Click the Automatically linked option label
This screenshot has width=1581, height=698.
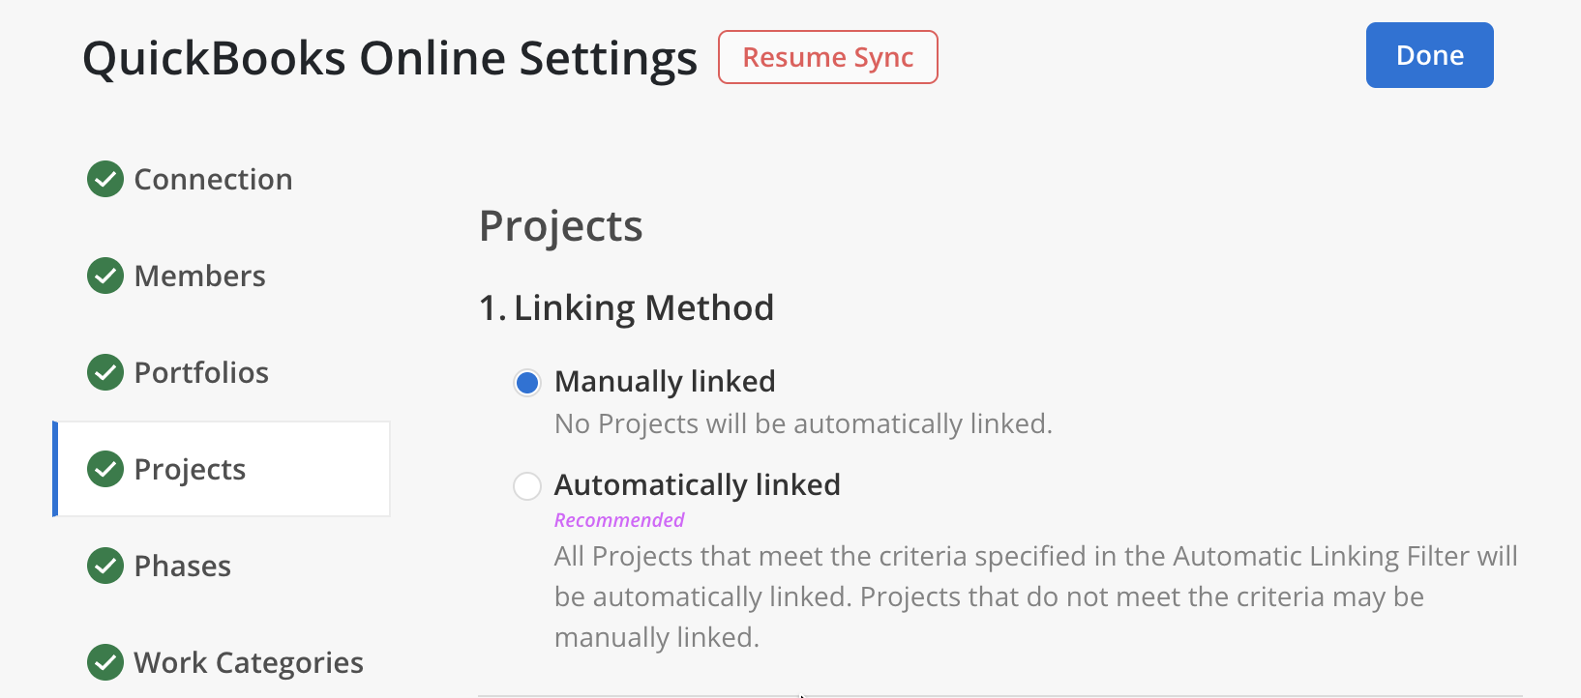pos(697,484)
